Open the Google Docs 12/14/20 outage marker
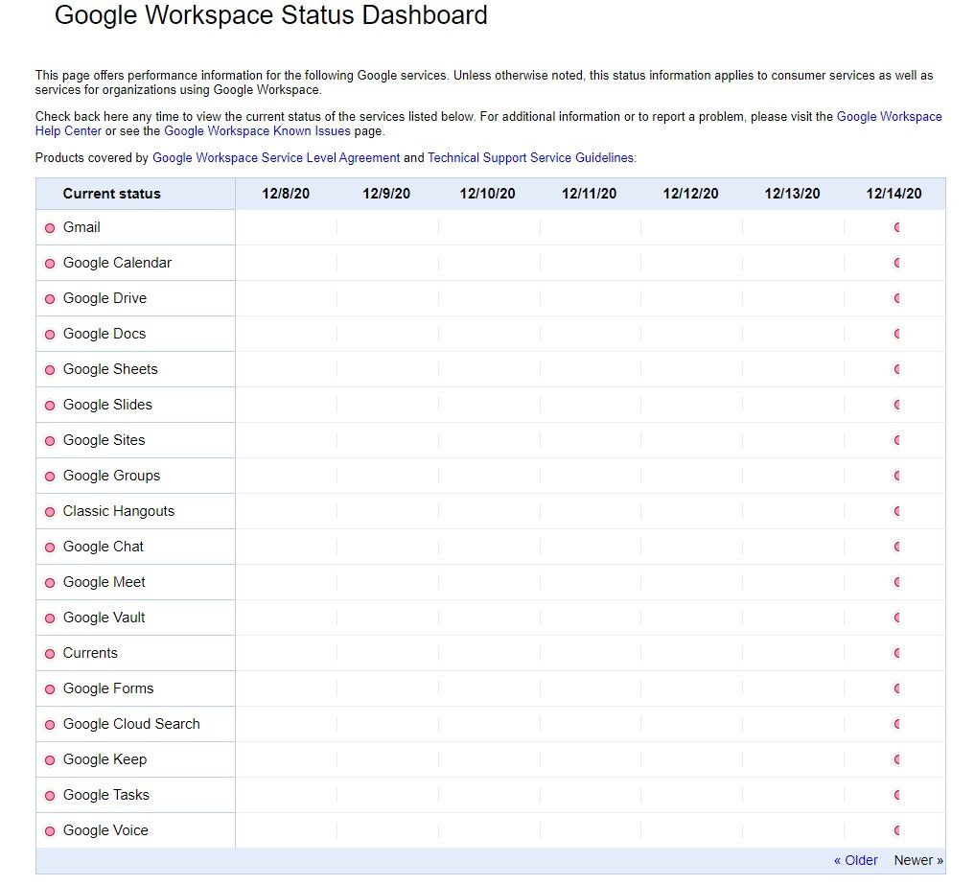 [896, 334]
